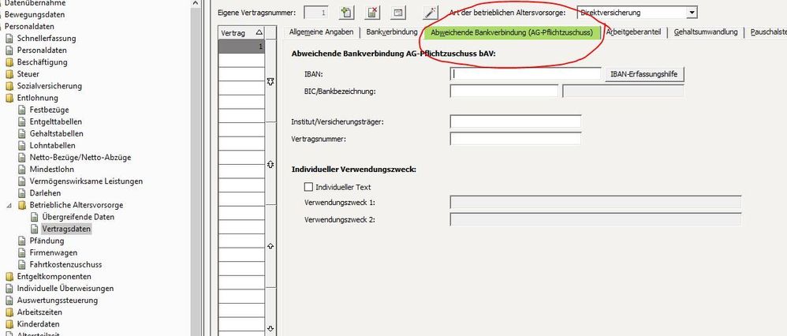Open Personaldaten entry under Personaldaten
787x336 pixels.
[42, 50]
